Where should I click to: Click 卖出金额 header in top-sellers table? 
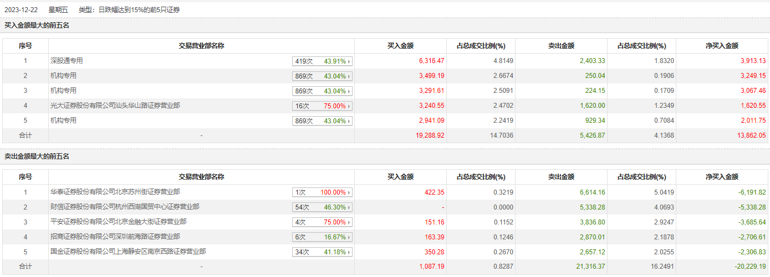coord(561,177)
